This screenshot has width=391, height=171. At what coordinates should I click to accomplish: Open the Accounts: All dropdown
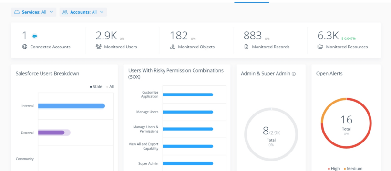click(x=83, y=12)
